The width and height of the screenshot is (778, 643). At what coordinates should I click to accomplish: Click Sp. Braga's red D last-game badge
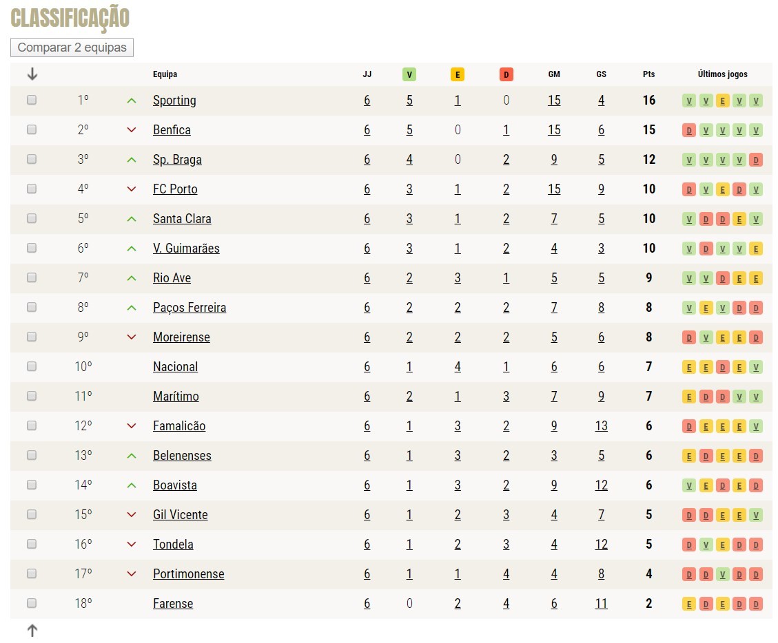(756, 160)
